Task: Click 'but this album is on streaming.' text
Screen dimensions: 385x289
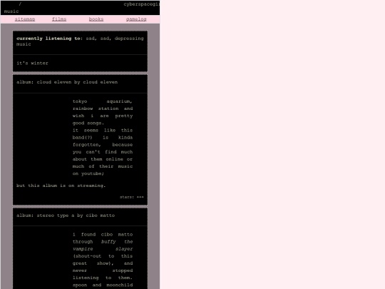Action: pyautogui.click(x=61, y=186)
